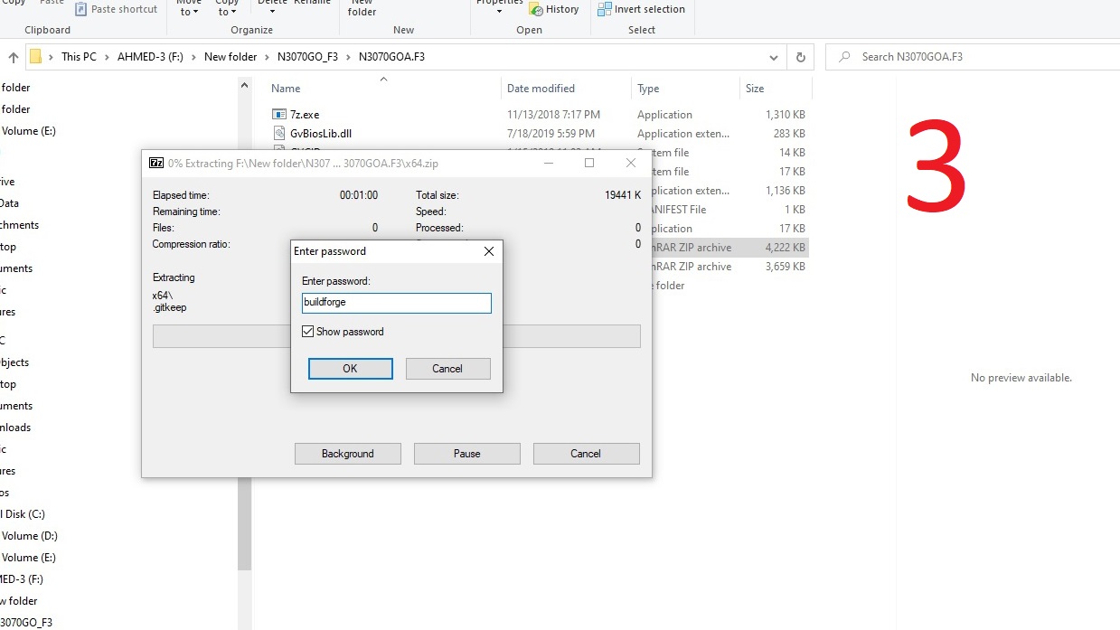Sort files by the Name column header
This screenshot has width=1120, height=630.
point(286,89)
